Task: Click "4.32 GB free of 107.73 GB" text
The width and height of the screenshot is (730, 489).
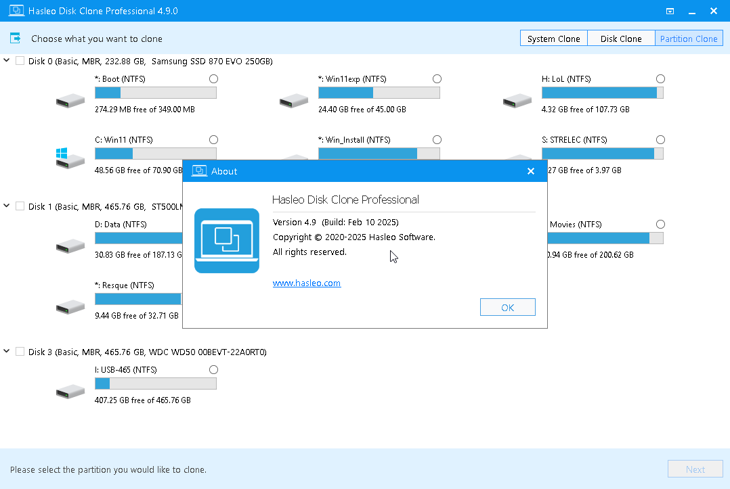Action: click(586, 110)
